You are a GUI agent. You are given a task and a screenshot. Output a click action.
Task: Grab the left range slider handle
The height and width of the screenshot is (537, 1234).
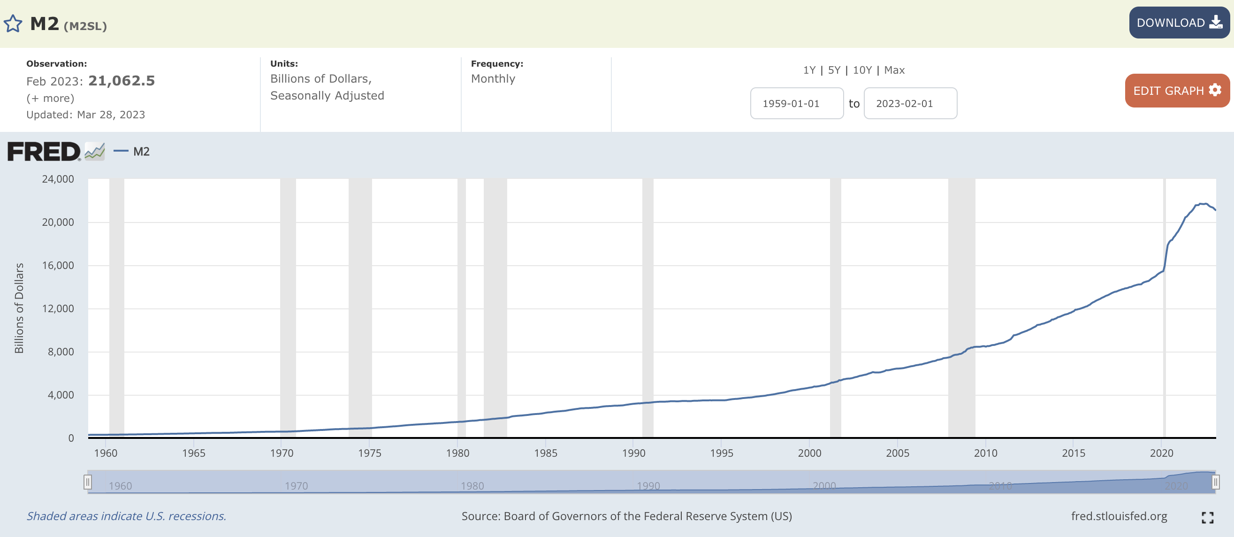[88, 482]
